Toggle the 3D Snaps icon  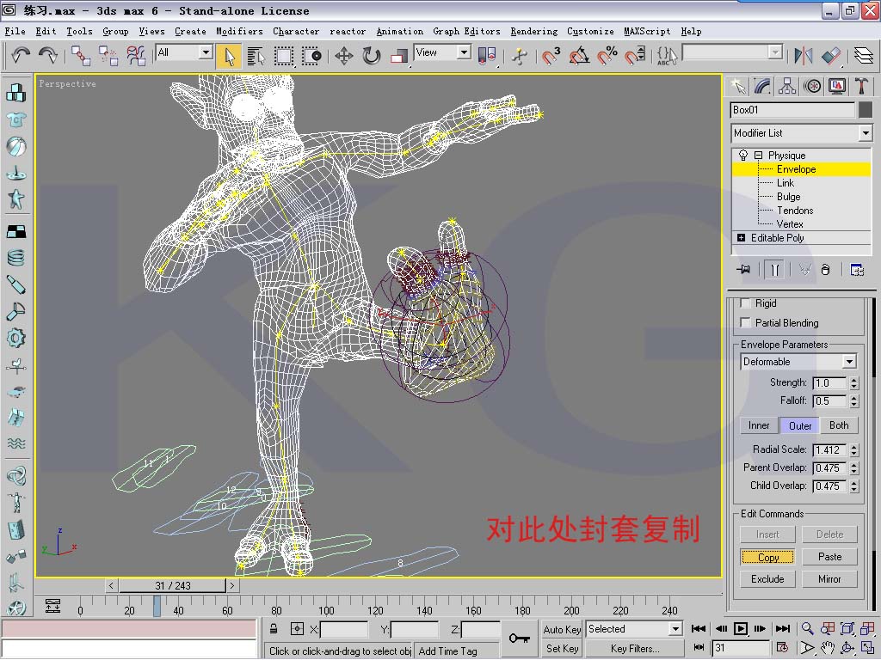tap(551, 56)
